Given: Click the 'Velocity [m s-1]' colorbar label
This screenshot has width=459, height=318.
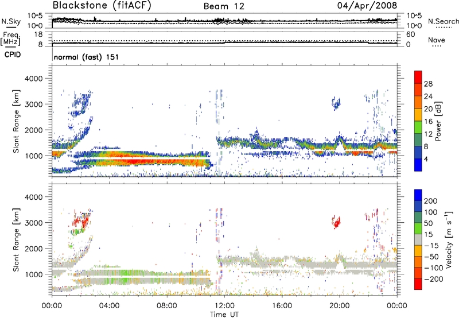Looking at the screenshot, I should click(x=449, y=239).
